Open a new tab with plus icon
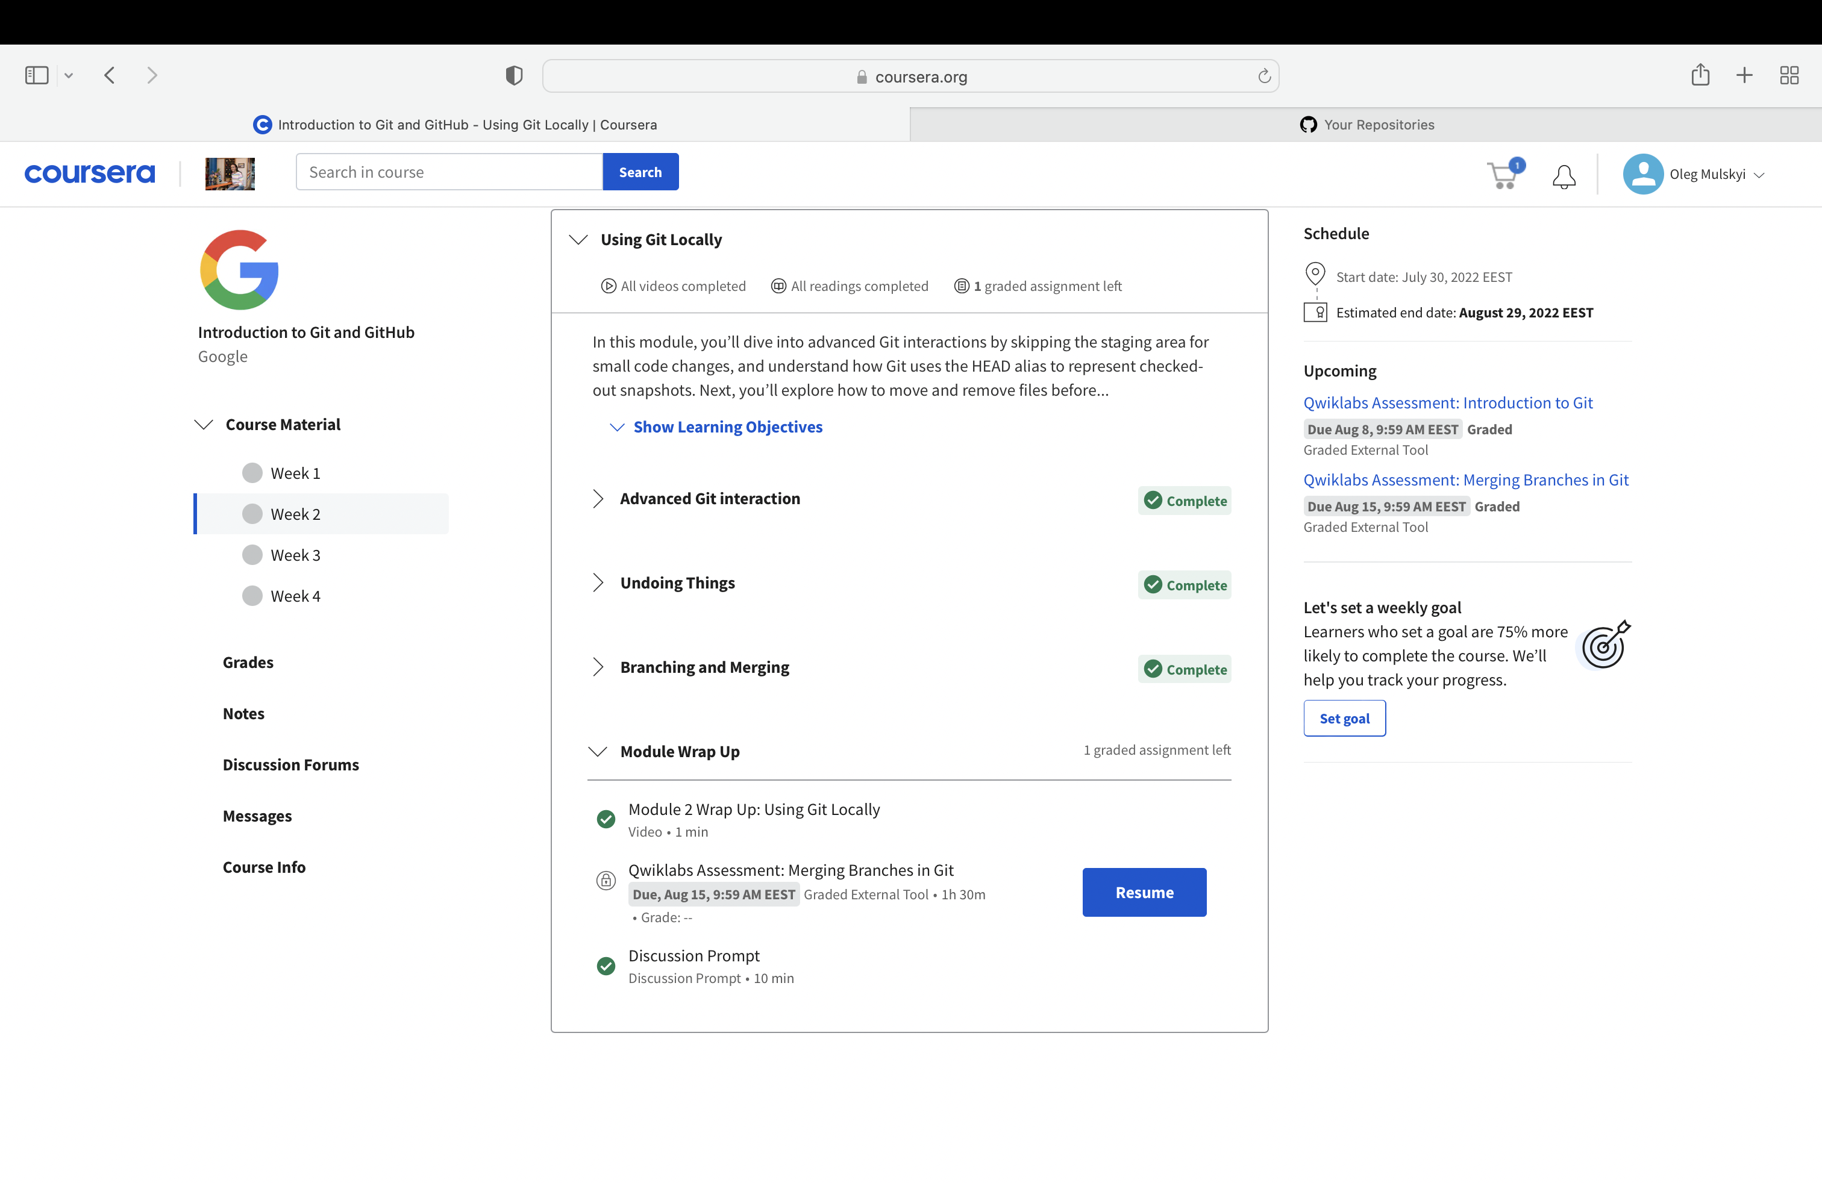Image resolution: width=1822 pixels, height=1183 pixels. click(x=1744, y=75)
